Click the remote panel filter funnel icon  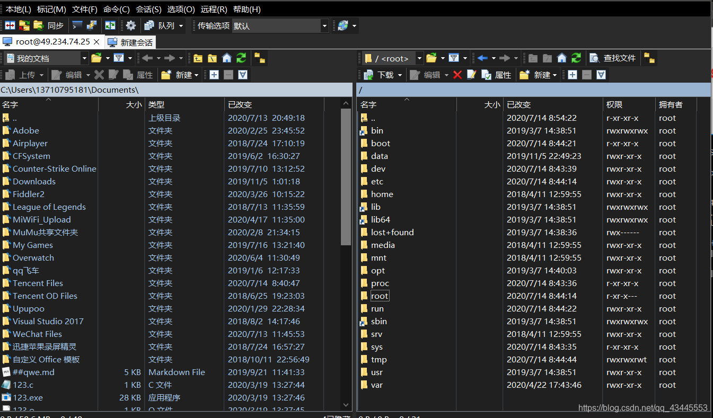(x=454, y=58)
